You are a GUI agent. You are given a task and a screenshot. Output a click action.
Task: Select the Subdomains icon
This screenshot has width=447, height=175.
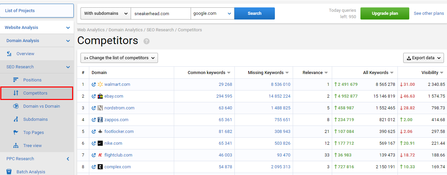tap(16, 119)
